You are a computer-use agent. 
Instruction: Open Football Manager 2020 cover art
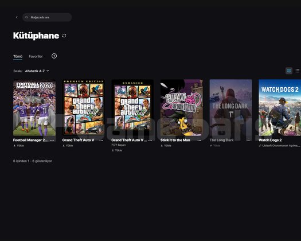34,108
